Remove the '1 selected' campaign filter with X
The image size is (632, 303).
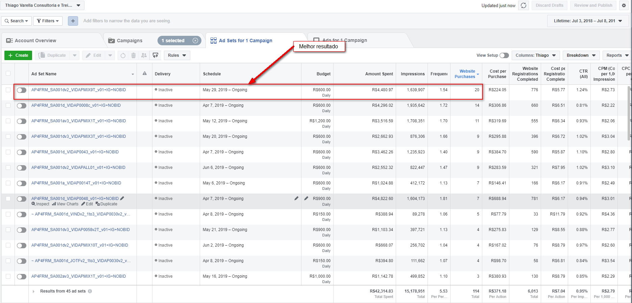point(195,41)
